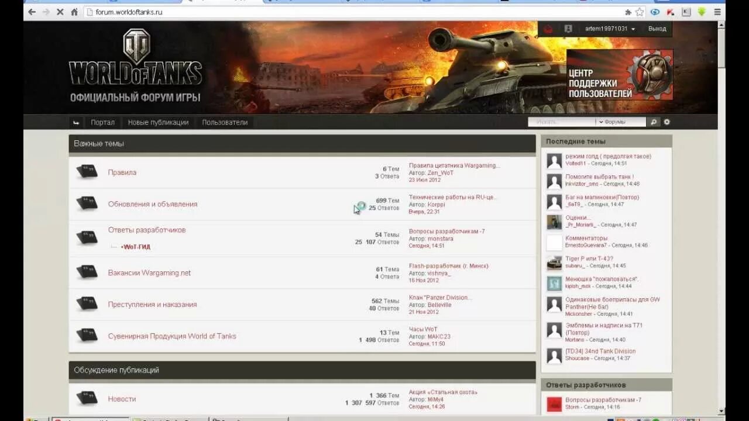The height and width of the screenshot is (421, 749).
Task: Open the Chrome menu hamburger icon
Action: 717,12
